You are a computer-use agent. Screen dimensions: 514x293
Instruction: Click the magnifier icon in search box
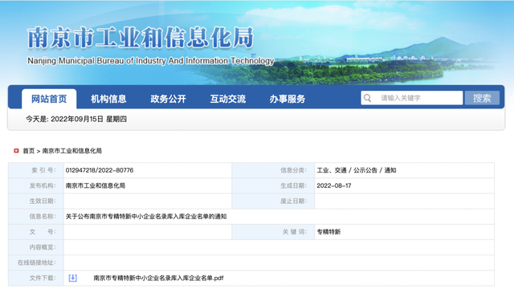tap(368, 98)
